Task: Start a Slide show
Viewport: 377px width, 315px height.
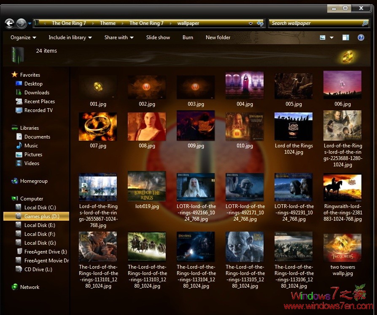Action: coord(158,37)
